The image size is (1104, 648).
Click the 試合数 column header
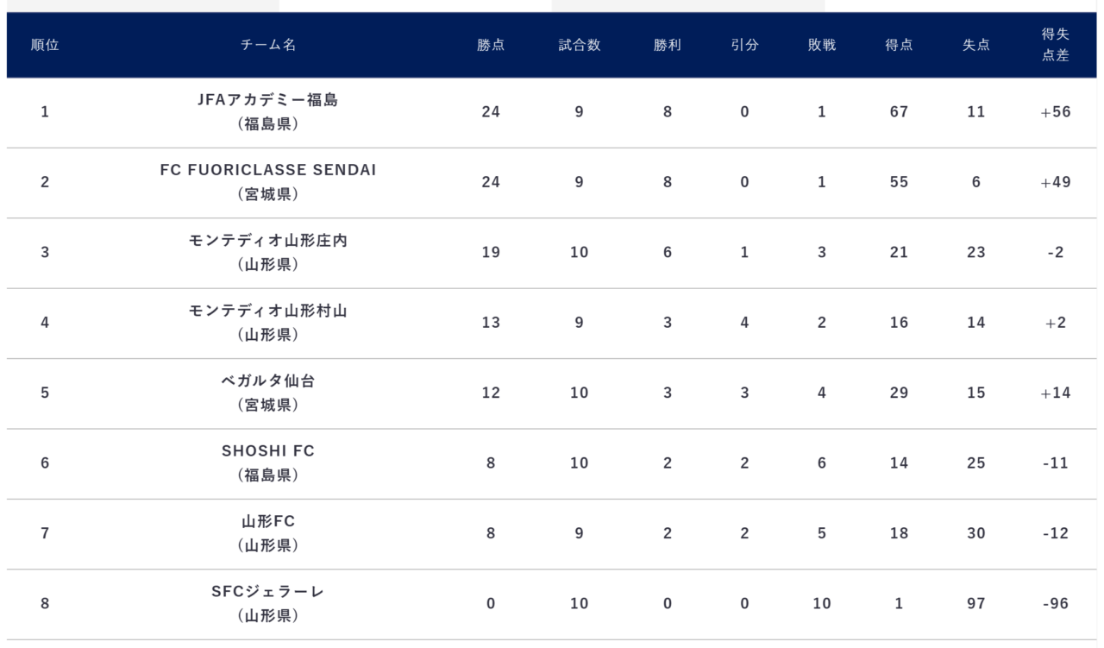click(580, 46)
